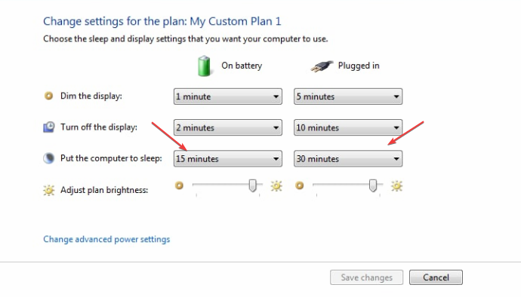Image resolution: width=521 pixels, height=297 pixels.
Task: Open the 15 minutes sleep dropdown
Action: [228, 158]
